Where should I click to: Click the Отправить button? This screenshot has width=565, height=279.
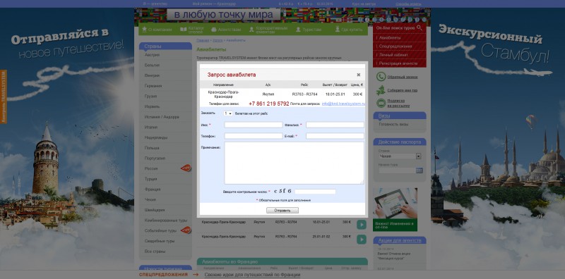(282, 211)
